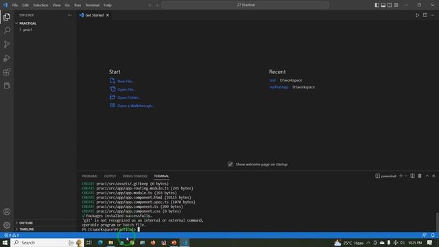The width and height of the screenshot is (439, 247).
Task: Click the Explorer more actions ellipsis
Action: 69,15
